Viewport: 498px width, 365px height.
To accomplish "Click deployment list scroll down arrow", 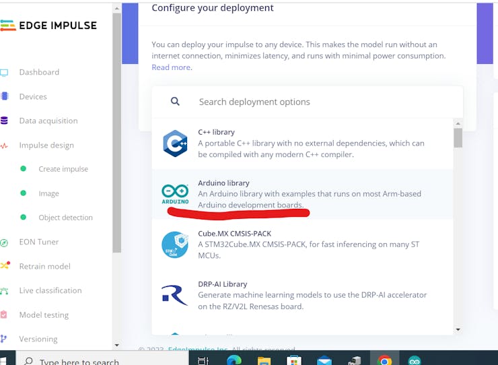I will click(x=458, y=329).
